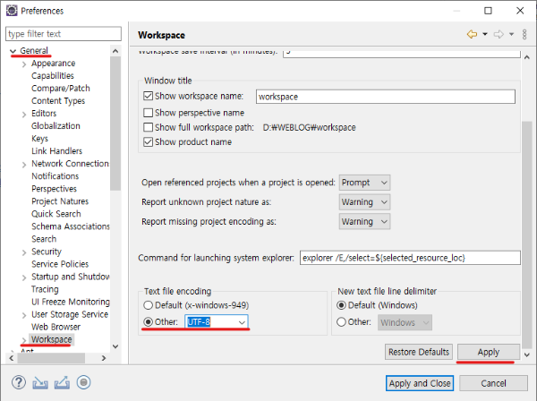Click the tree vertical scrollbar thumb

coord(115,124)
